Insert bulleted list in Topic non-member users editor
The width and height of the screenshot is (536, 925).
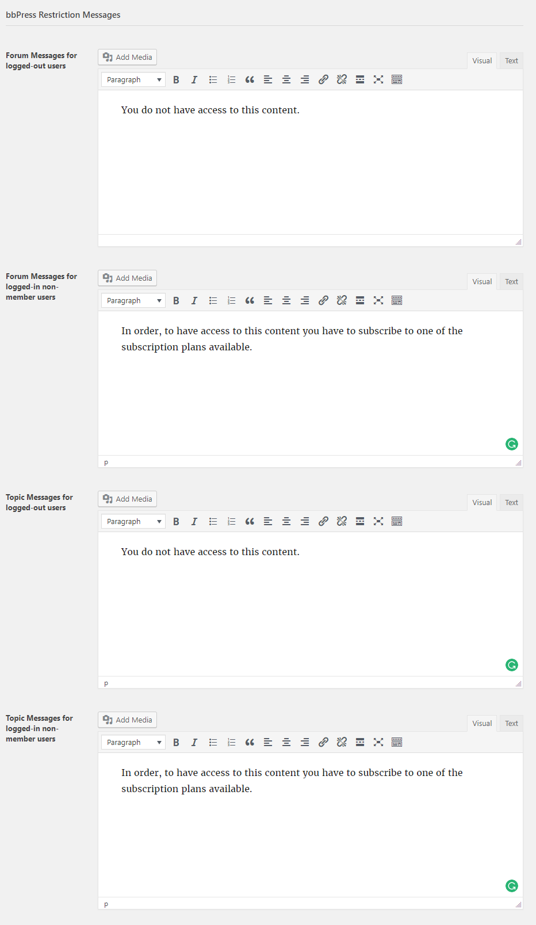[213, 743]
